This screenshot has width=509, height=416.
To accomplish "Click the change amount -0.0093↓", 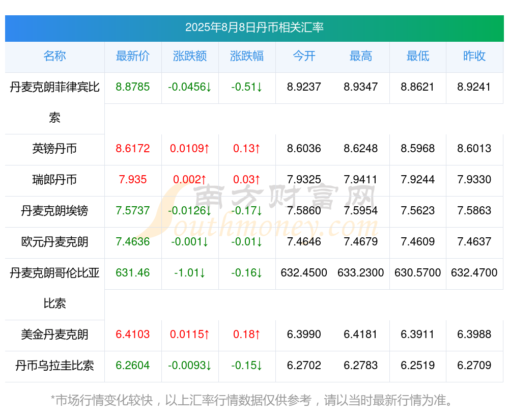I will pyautogui.click(x=190, y=366).
